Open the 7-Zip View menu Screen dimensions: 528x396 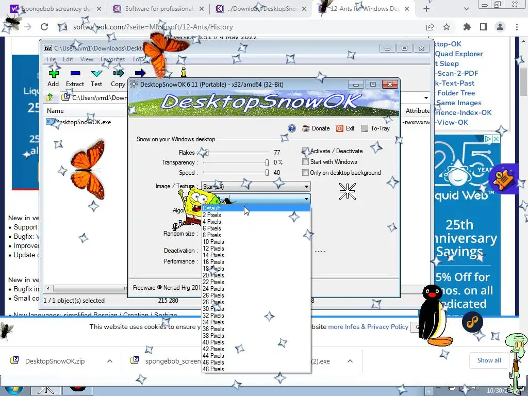pos(87,59)
